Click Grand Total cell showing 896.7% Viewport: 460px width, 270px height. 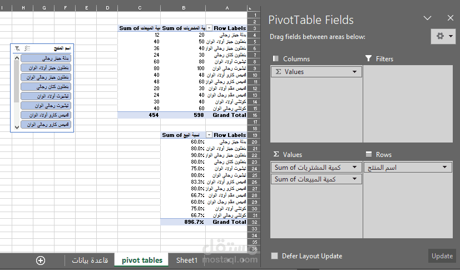[x=183, y=222]
